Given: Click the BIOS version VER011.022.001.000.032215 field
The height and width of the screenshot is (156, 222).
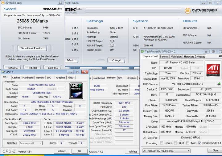Looking at the screenshot, I should coord(187,84).
